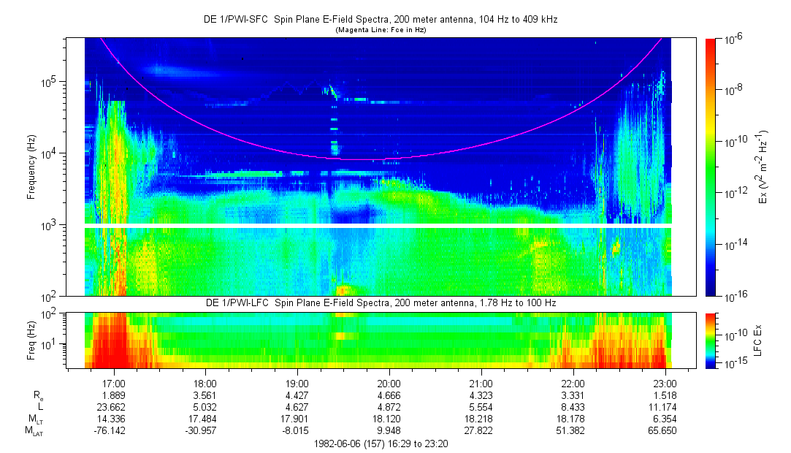This screenshot has width=791, height=453.
Task: Select the 17:00 time tick label
Action: pyautogui.click(x=114, y=383)
